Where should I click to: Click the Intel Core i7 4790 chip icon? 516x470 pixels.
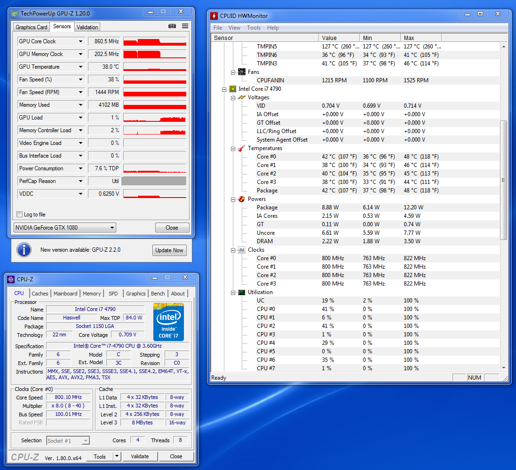pos(233,89)
